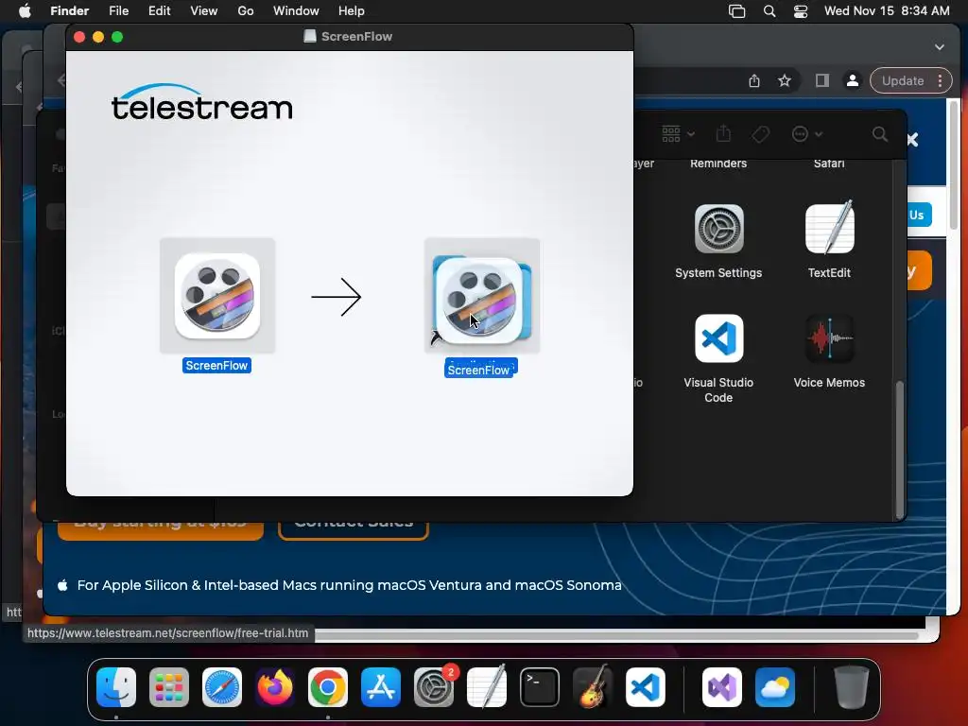Expand Chrome tab search chevron
Screen dimensions: 968x726
(939, 47)
